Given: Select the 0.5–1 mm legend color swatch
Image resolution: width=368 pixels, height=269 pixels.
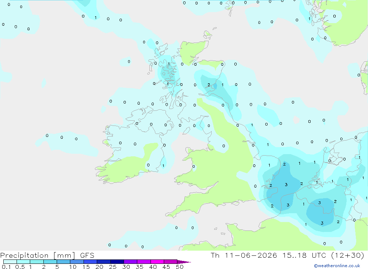Looking at the screenshot, I should [23, 262].
